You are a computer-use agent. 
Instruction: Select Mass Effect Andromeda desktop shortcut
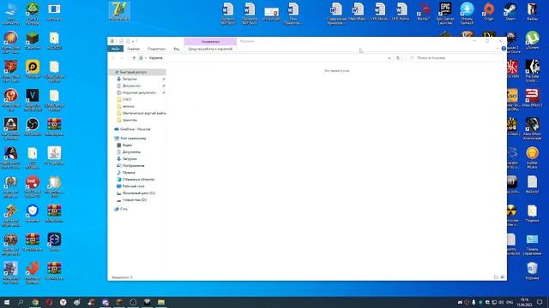pyautogui.click(x=532, y=128)
